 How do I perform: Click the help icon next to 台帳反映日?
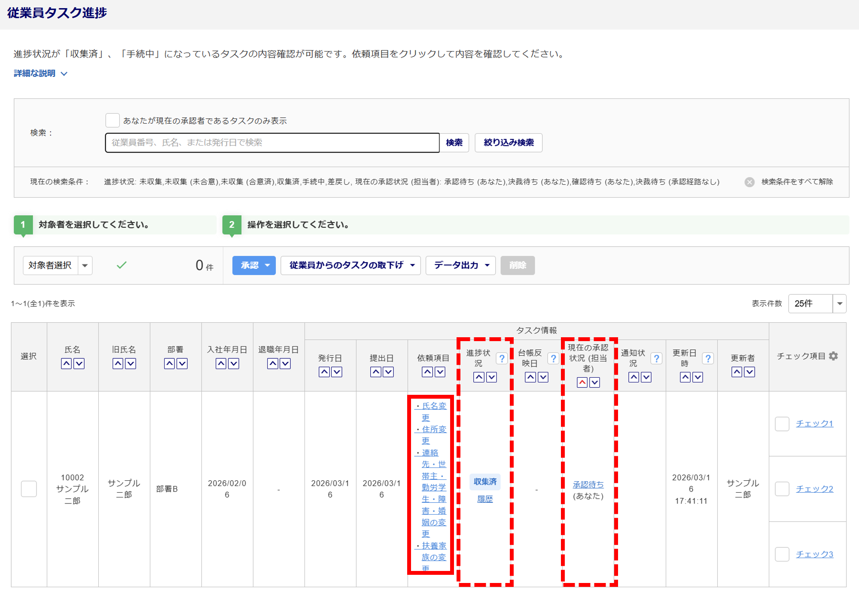[x=553, y=358]
